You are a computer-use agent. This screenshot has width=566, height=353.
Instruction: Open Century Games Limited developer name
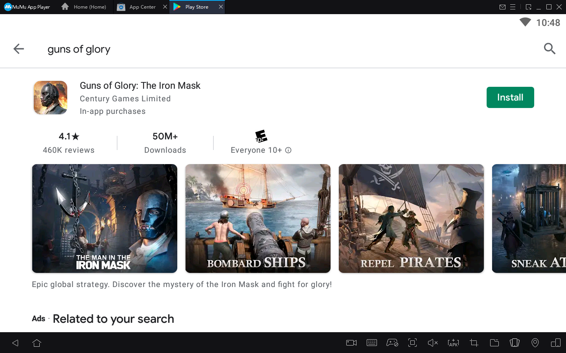pyautogui.click(x=125, y=99)
